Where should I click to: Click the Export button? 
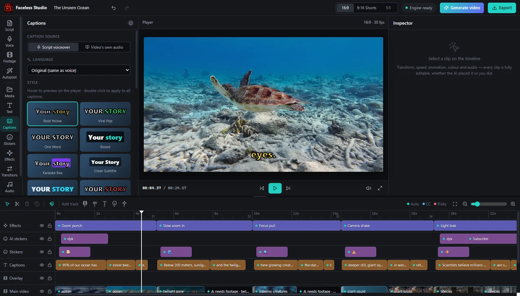click(502, 8)
